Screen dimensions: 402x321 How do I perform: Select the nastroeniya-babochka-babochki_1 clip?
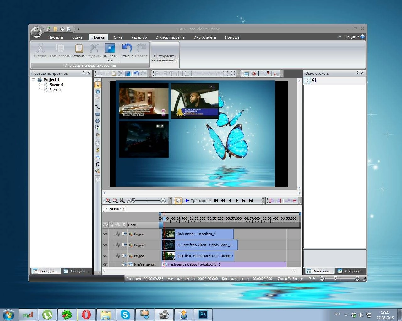224,264
